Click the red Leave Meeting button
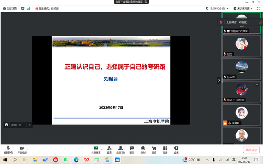263x164 pixels. pyautogui.click(x=251, y=150)
